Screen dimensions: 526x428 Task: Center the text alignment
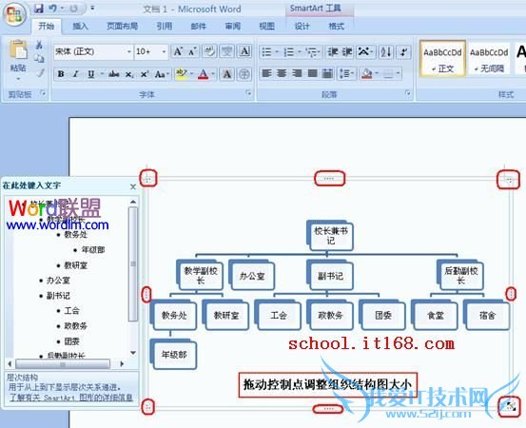[x=282, y=73]
